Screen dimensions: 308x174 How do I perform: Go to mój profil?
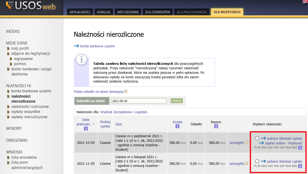coord(20,48)
